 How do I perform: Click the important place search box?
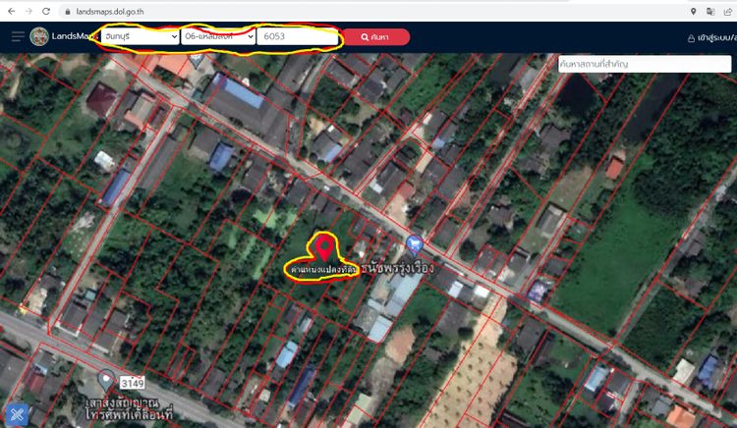tap(639, 64)
